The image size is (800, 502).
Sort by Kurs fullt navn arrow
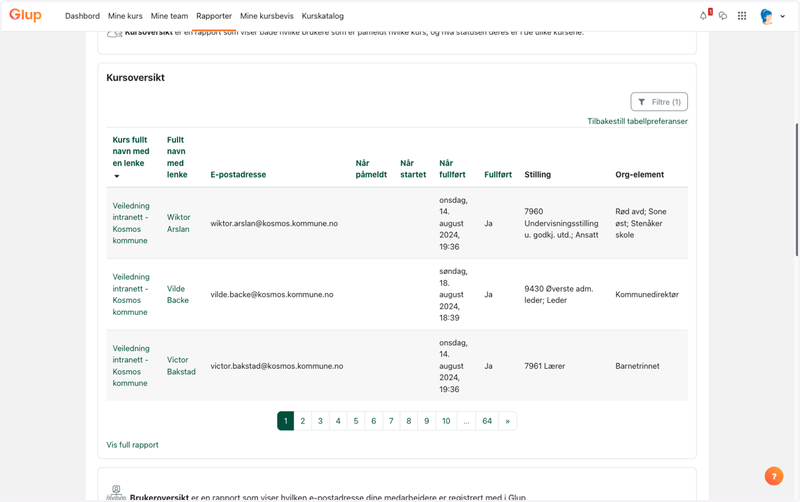(117, 176)
